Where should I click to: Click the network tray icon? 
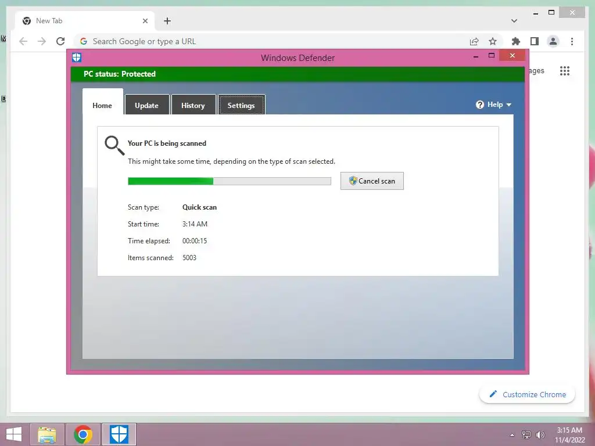click(526, 435)
